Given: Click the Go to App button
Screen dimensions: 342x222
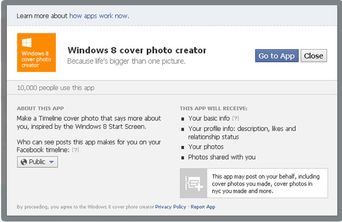Looking at the screenshot, I should [277, 56].
